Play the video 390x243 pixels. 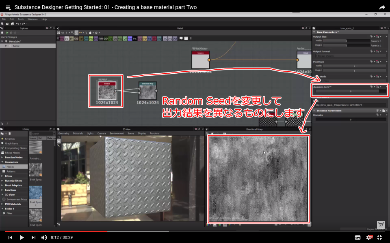coord(22,238)
